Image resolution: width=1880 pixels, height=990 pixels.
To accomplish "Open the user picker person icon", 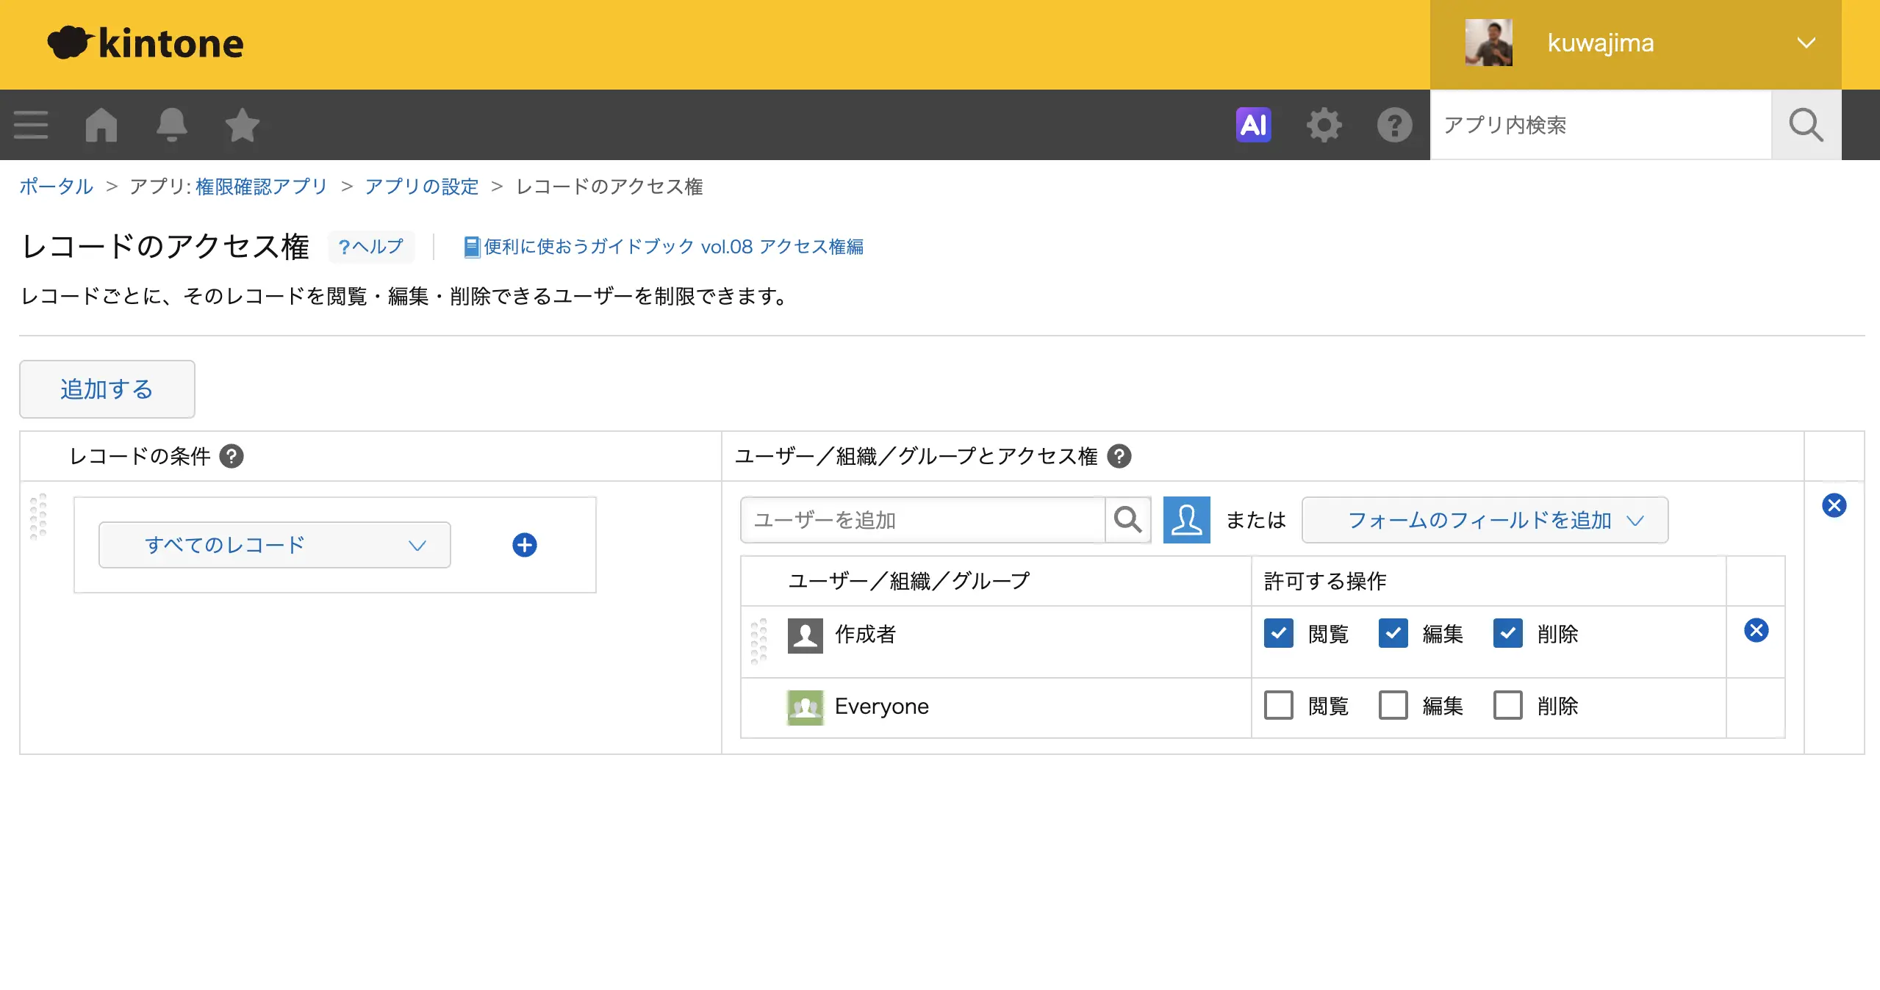I will (1187, 520).
